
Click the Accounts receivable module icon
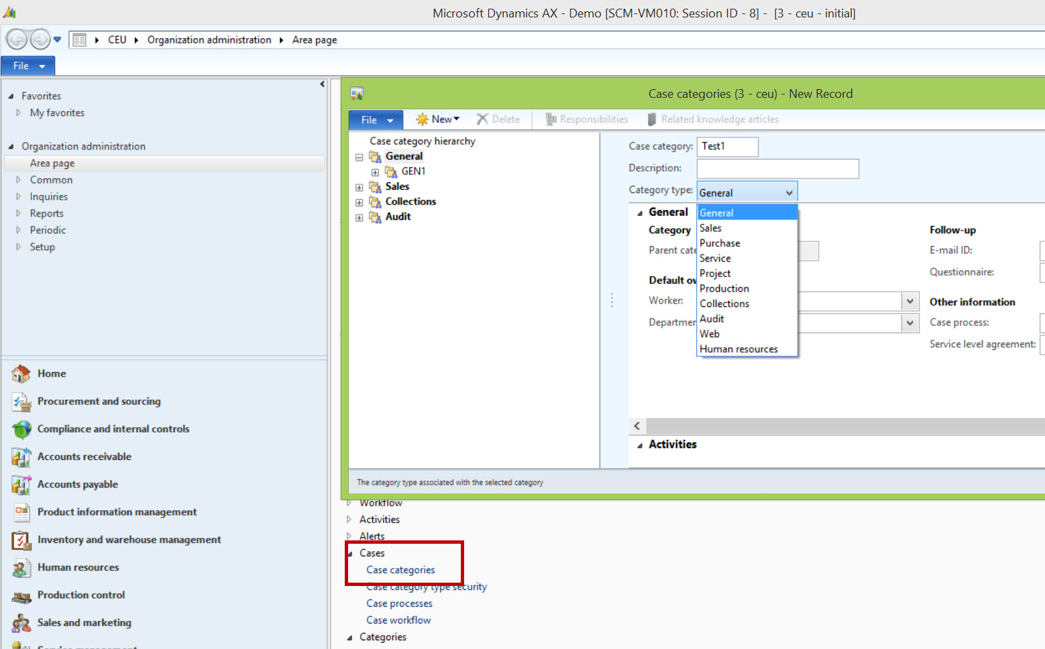(x=21, y=457)
